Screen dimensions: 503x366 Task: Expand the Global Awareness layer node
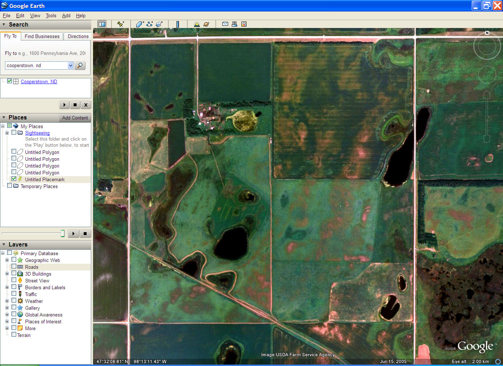pyautogui.click(x=7, y=314)
